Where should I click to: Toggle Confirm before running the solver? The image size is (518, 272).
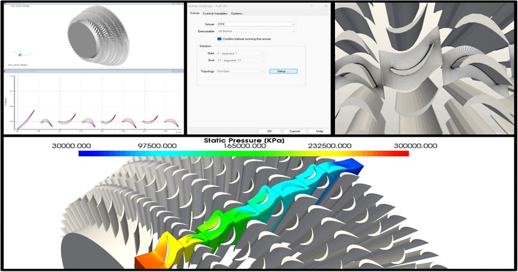(x=219, y=39)
